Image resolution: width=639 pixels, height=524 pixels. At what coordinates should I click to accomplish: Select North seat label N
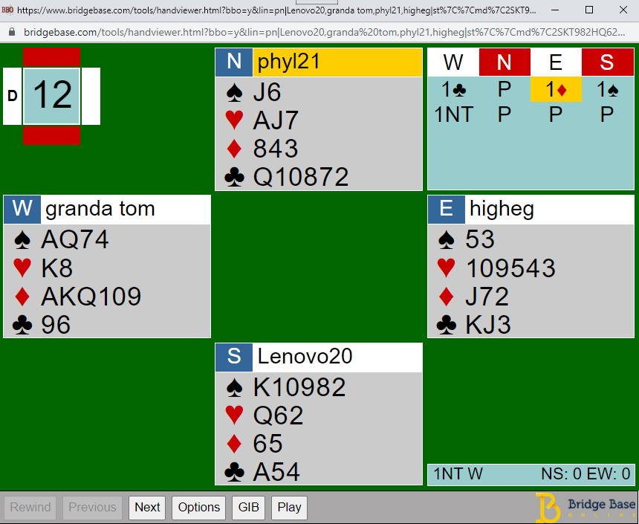234,62
